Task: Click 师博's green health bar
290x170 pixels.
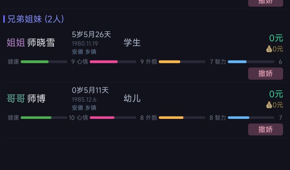Action: (x=44, y=118)
